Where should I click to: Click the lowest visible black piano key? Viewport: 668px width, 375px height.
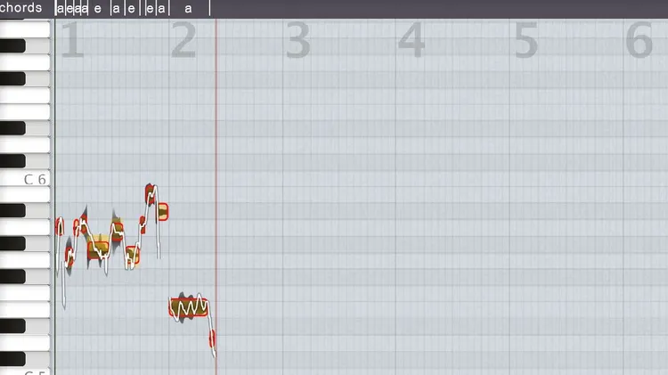12,359
